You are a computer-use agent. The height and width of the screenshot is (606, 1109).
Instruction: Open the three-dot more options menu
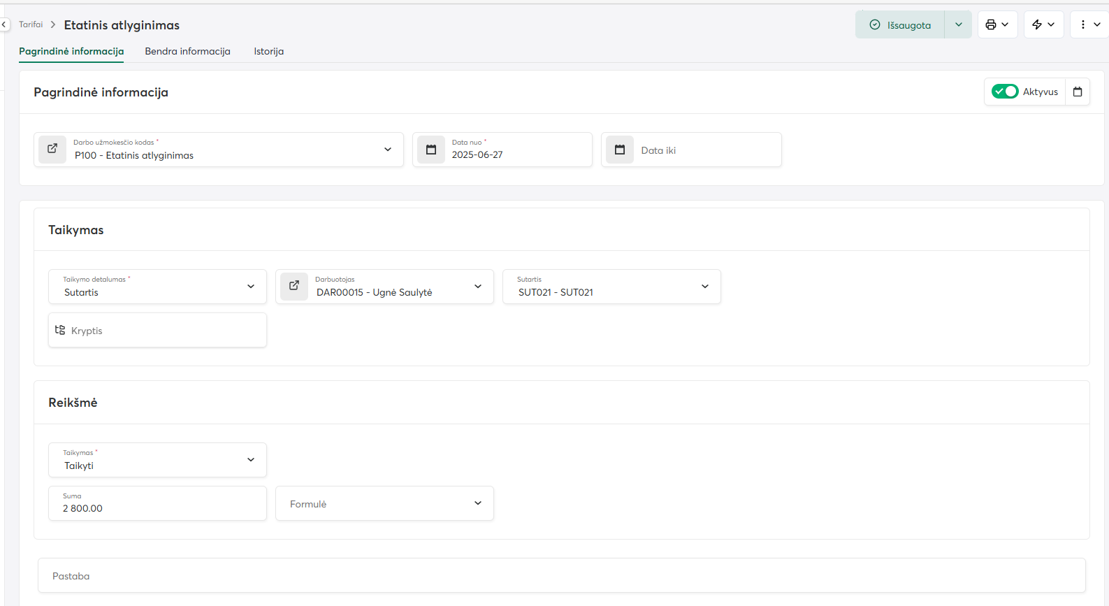coord(1083,24)
